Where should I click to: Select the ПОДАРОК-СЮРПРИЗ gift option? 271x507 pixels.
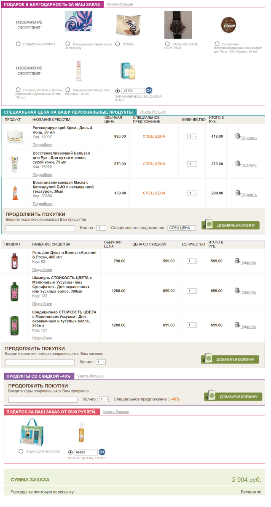pyautogui.click(x=18, y=44)
